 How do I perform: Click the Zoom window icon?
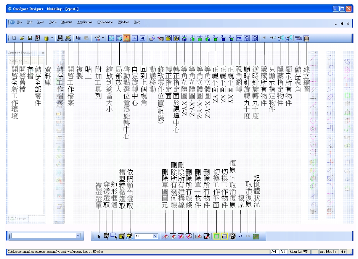[119, 38]
